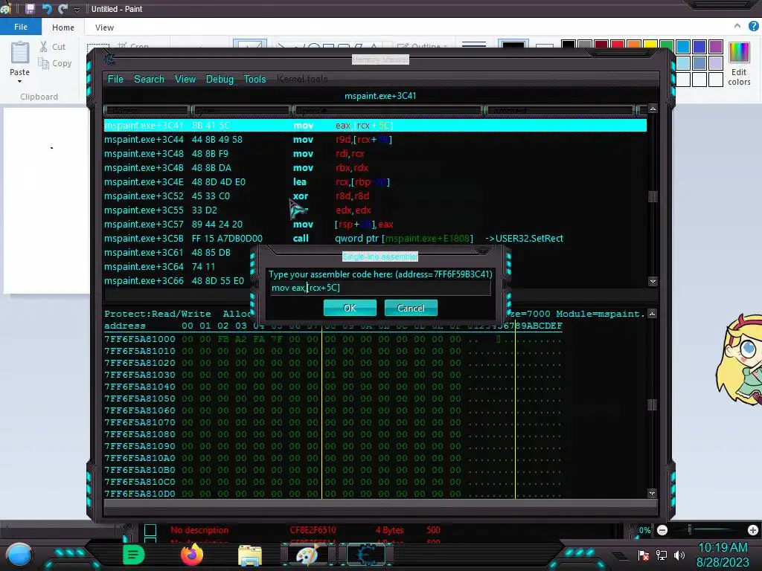Select the black color swatch
The width and height of the screenshot is (762, 571).
pos(569,45)
